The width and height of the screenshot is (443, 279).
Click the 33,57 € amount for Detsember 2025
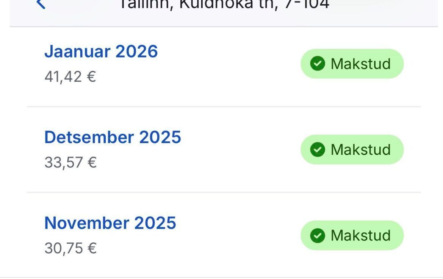click(x=71, y=162)
